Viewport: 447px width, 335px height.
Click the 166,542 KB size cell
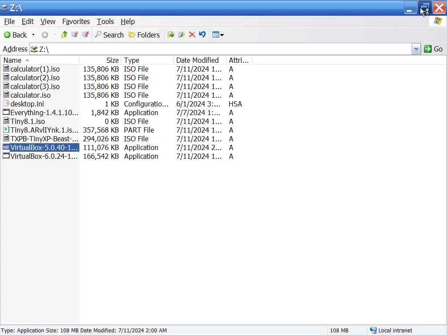101,157
